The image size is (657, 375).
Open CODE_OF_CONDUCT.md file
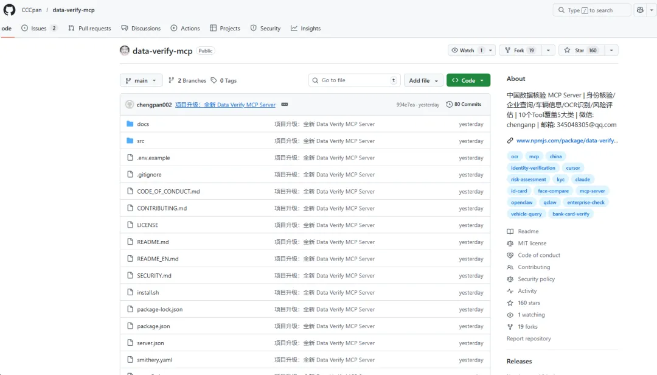click(x=169, y=191)
